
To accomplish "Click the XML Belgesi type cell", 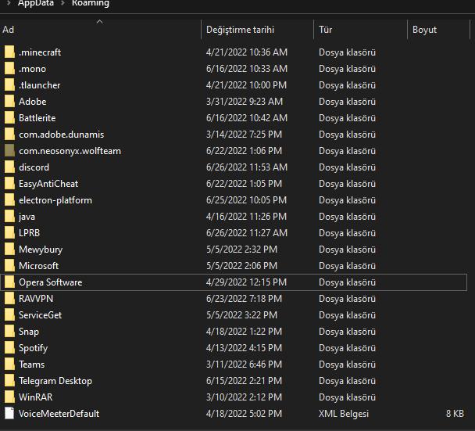I will pos(344,414).
